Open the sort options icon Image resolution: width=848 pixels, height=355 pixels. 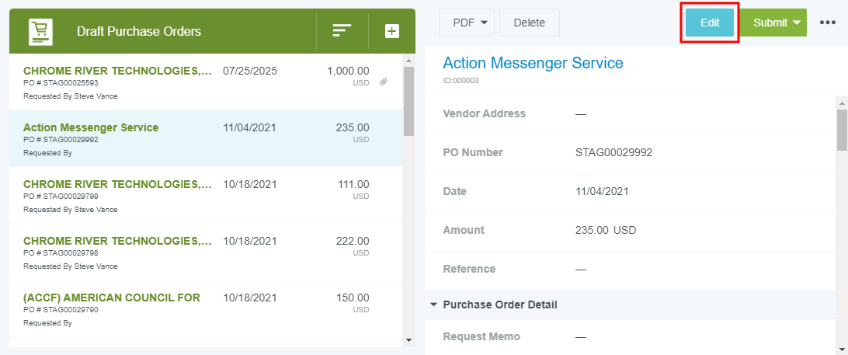(342, 31)
